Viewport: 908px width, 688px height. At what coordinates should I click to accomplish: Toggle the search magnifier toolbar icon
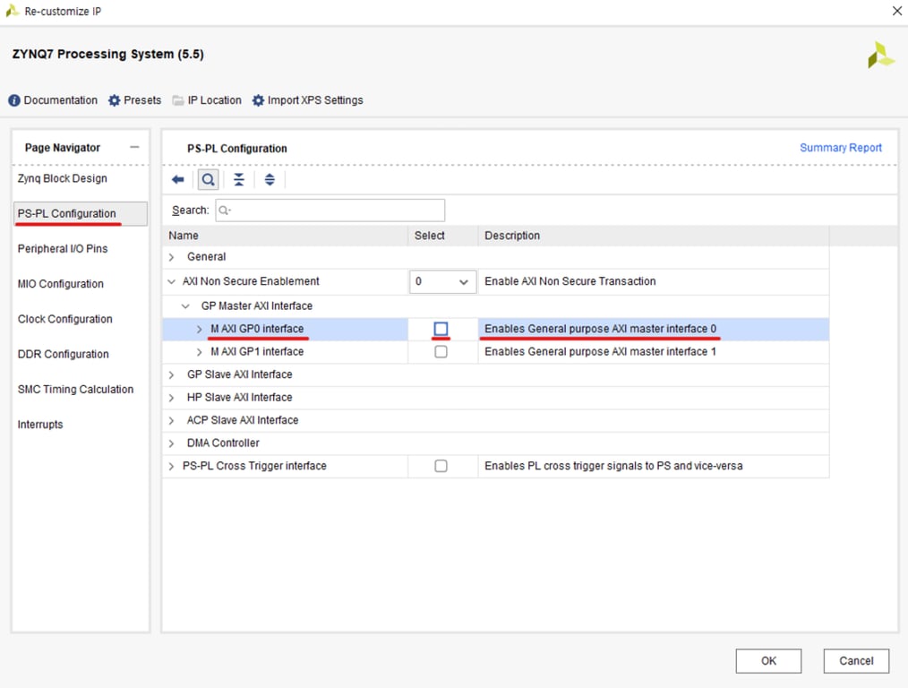coord(209,179)
